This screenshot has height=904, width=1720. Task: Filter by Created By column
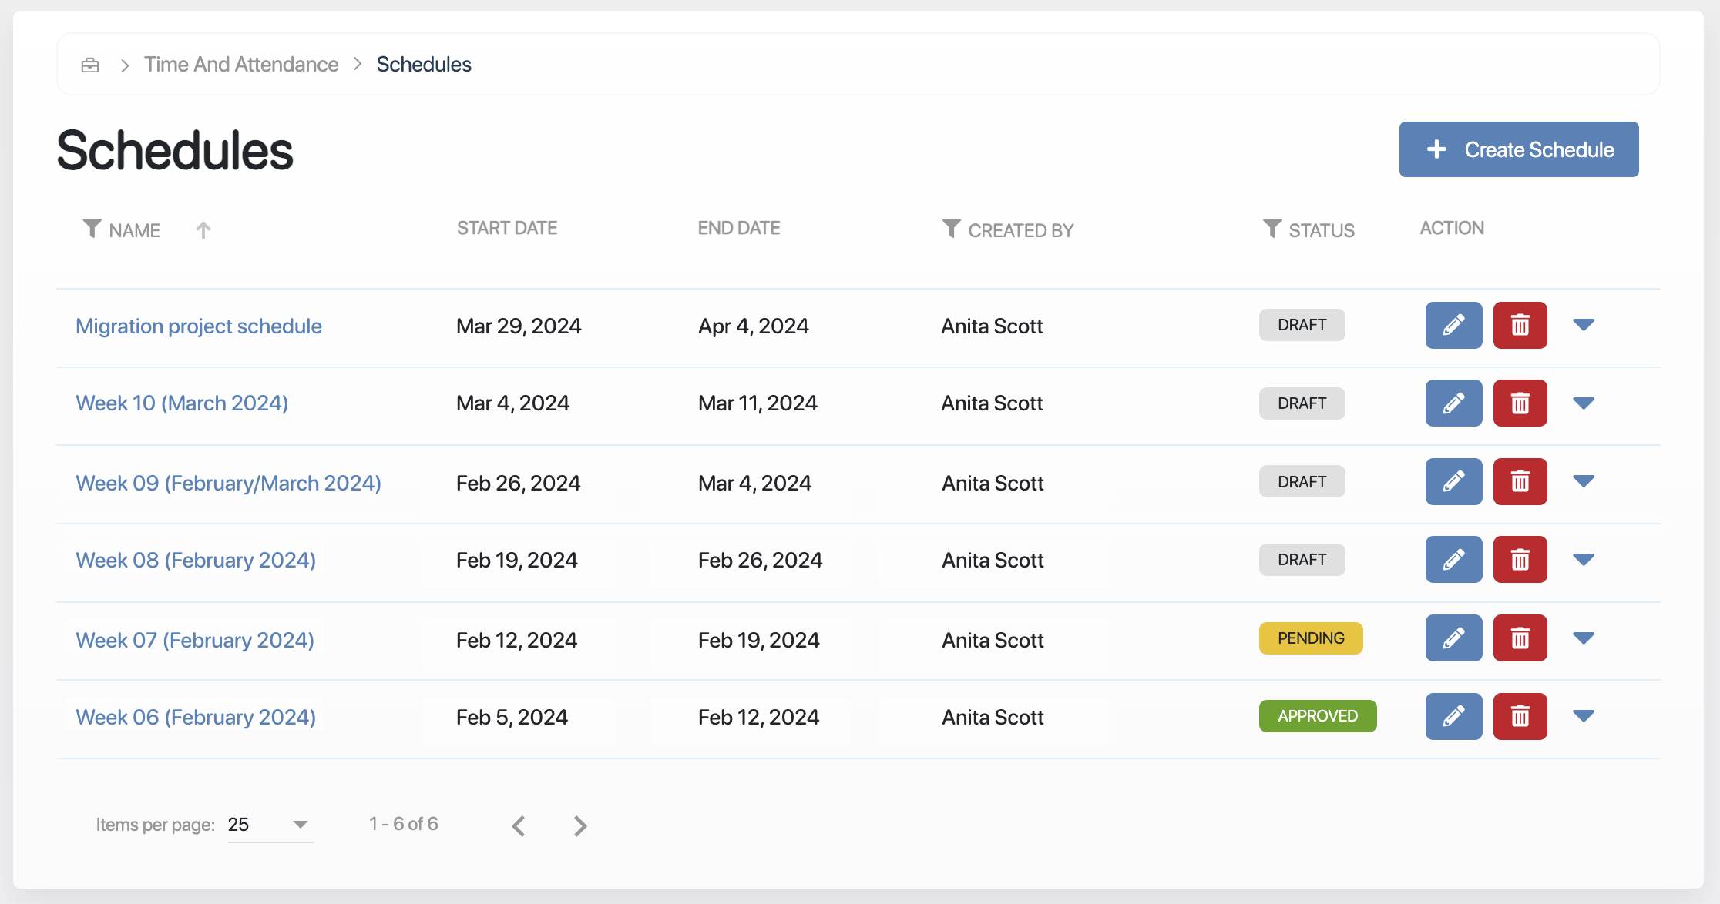pos(952,229)
